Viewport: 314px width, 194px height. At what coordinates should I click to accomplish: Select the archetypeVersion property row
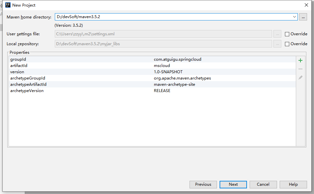click(152, 90)
